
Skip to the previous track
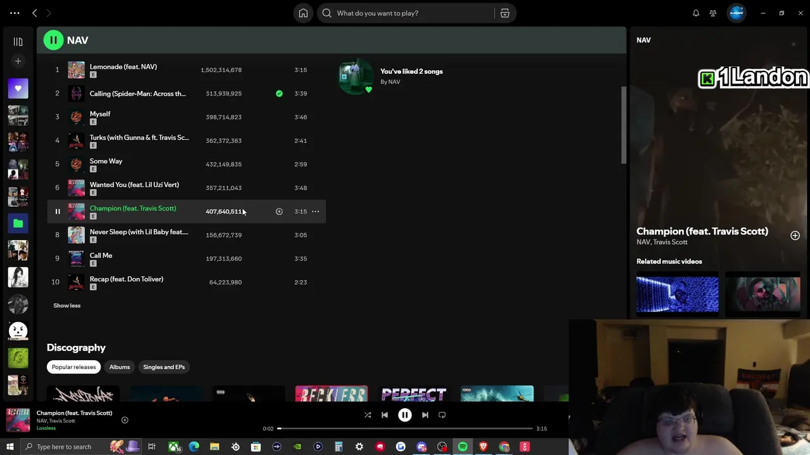[x=385, y=415]
